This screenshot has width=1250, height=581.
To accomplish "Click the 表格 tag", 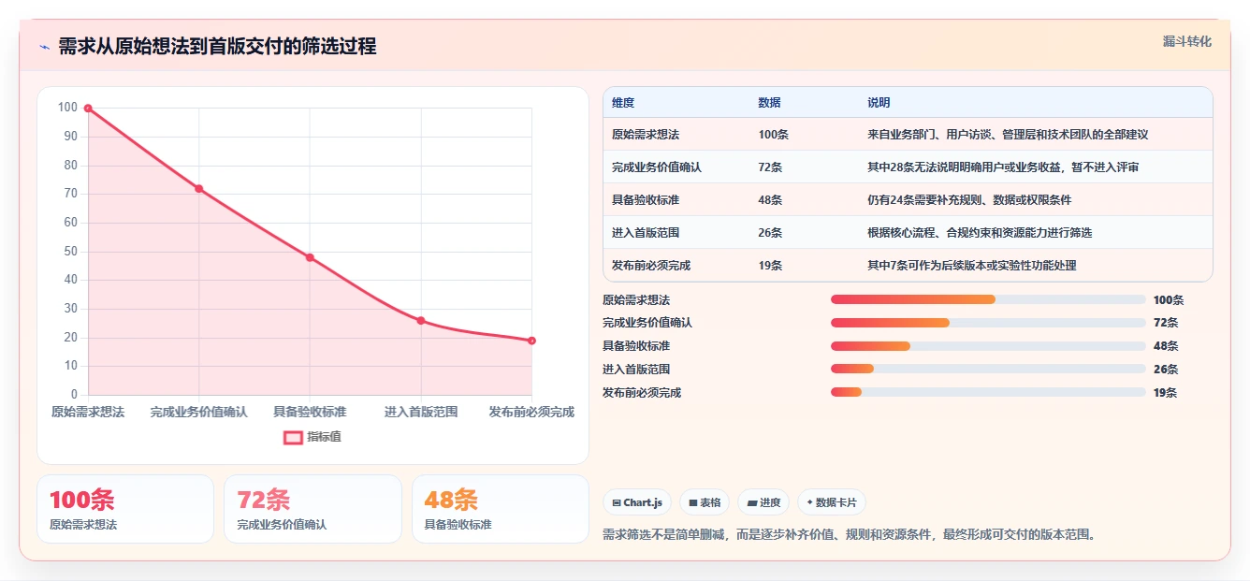I will tap(705, 502).
